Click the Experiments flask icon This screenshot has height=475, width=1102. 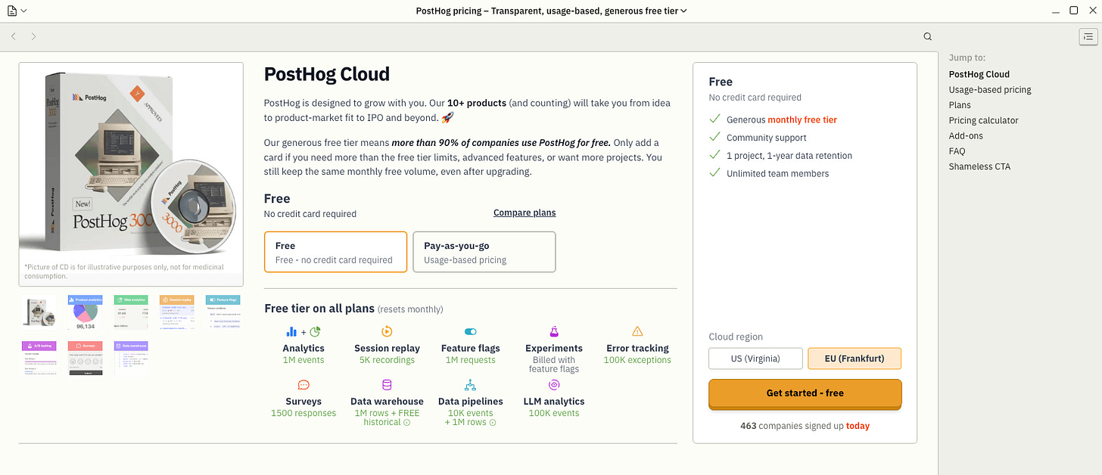click(x=554, y=331)
